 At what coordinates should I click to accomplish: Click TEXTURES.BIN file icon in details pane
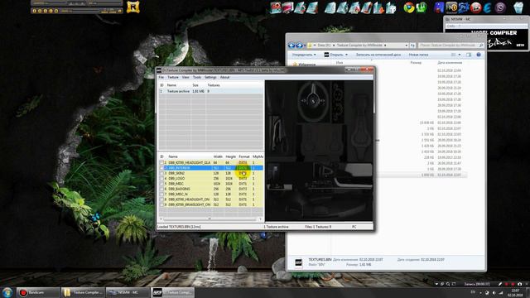(298, 262)
